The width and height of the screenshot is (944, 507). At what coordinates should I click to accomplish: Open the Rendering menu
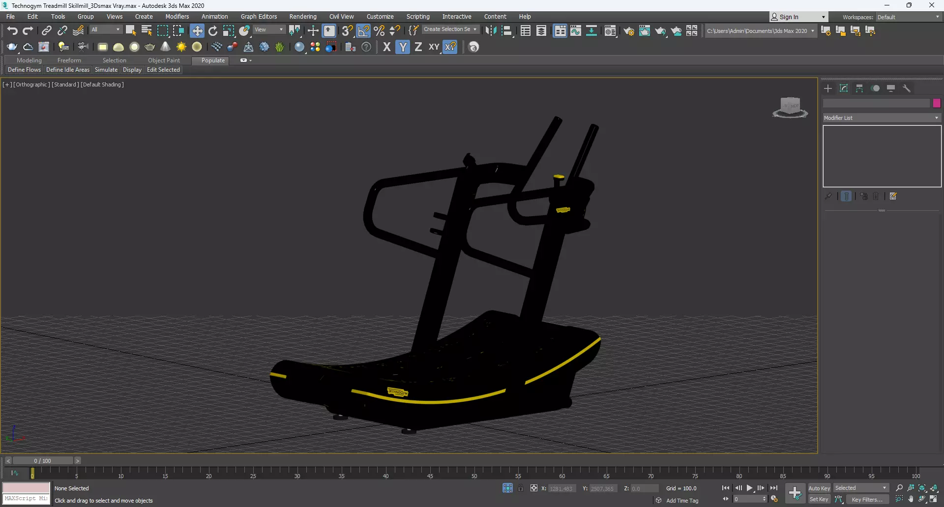pos(303,17)
